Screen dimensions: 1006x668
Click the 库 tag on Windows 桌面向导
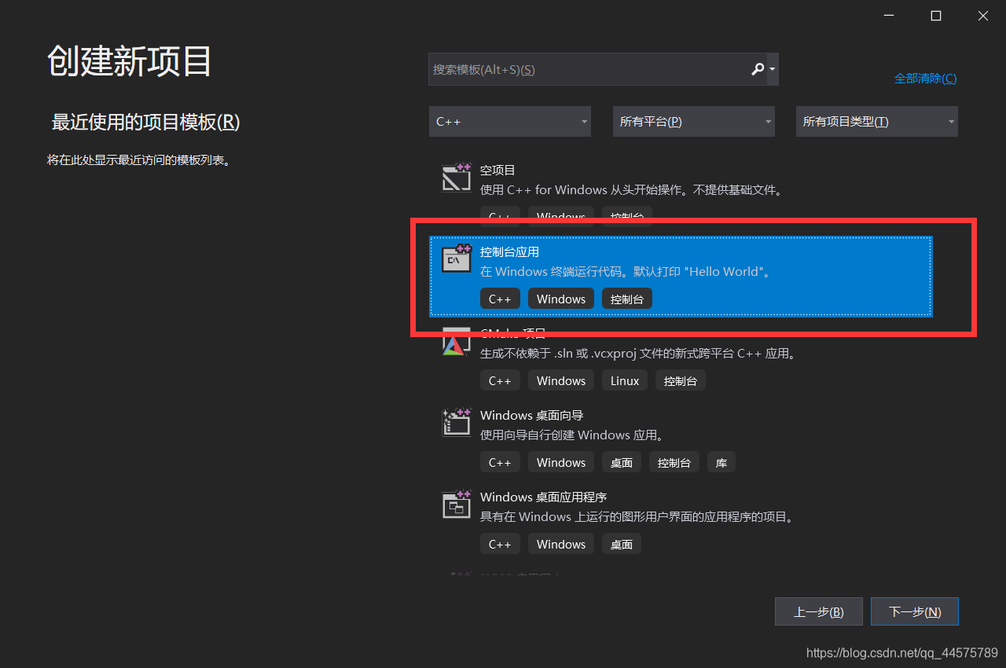click(x=721, y=462)
